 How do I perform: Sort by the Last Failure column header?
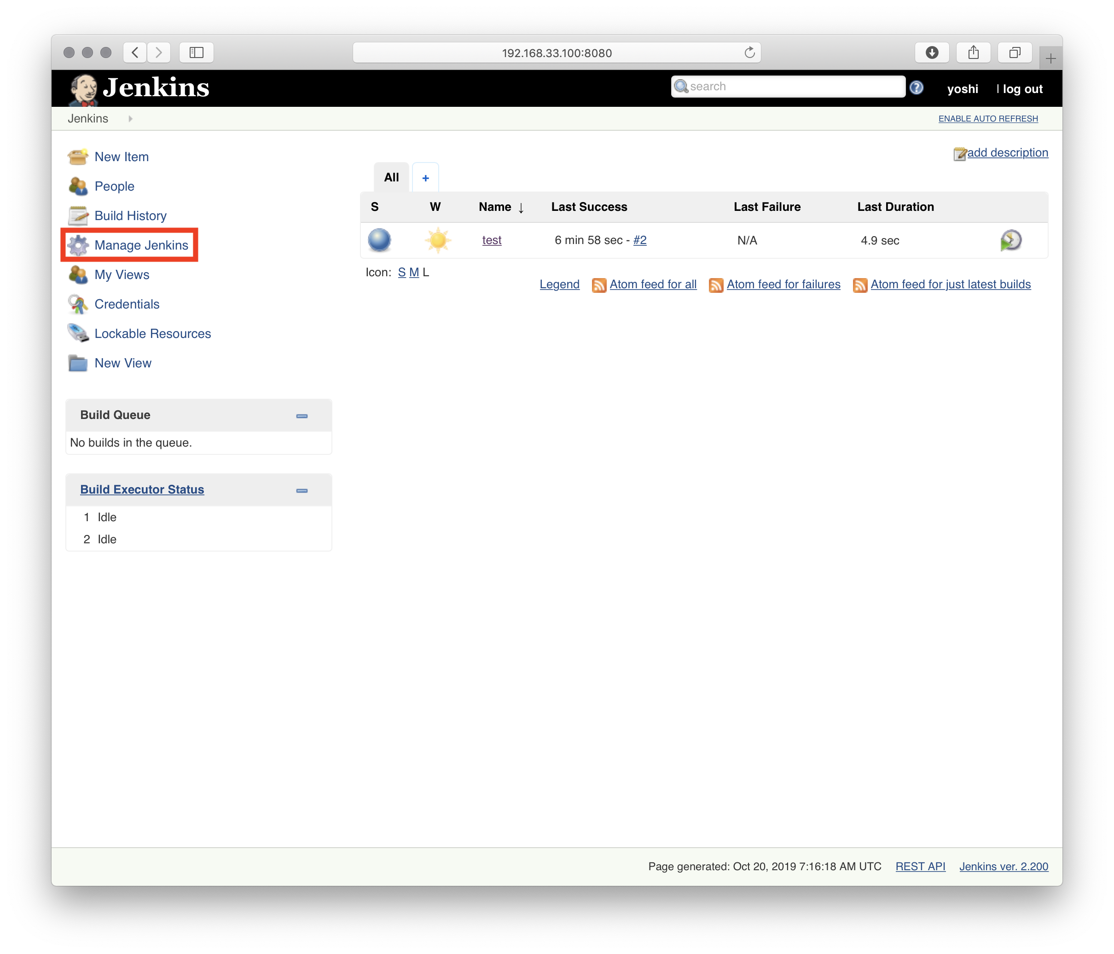767,207
